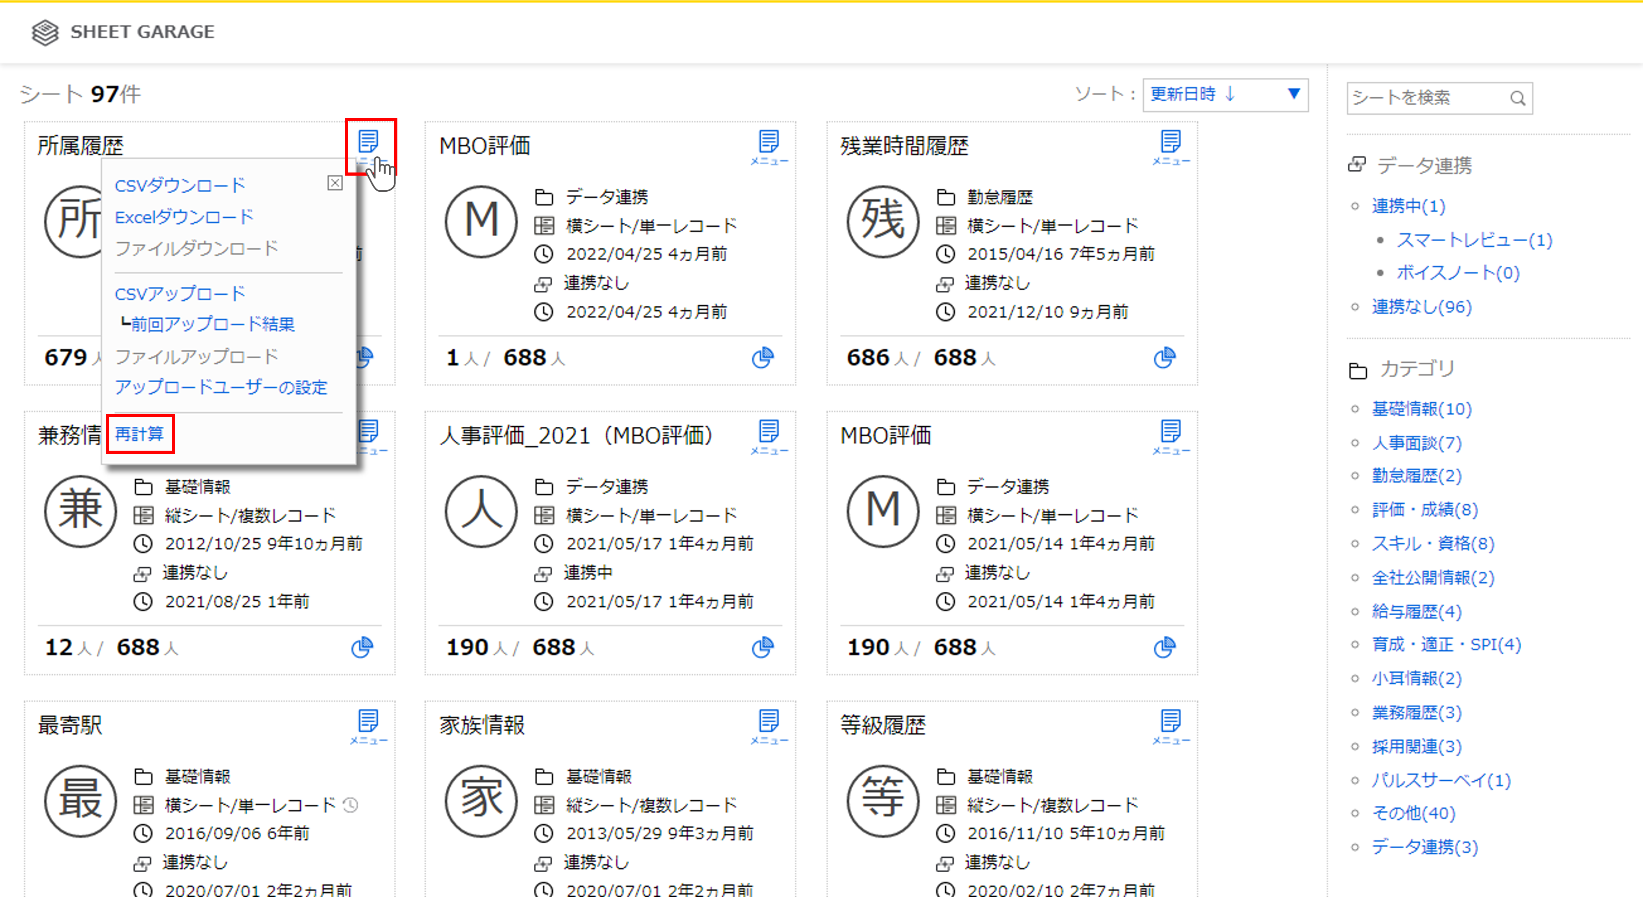Click the 残業時間履歴 card title

coord(904,146)
